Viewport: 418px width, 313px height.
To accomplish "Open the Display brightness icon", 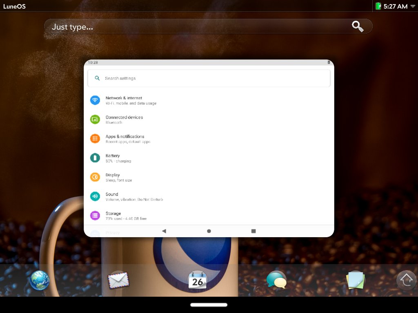I will [95, 177].
